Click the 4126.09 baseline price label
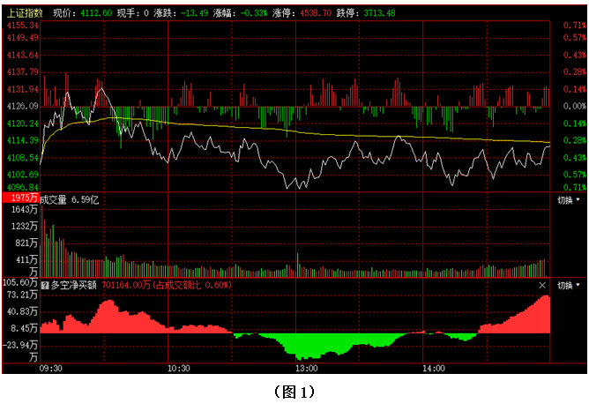 point(22,106)
